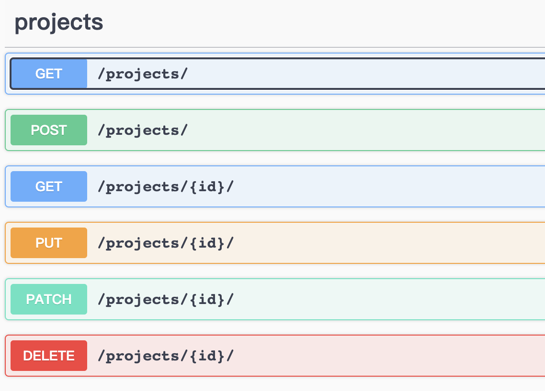The height and width of the screenshot is (391, 545).
Task: Open the /projects/ path in the focused GET row
Action: 143,74
